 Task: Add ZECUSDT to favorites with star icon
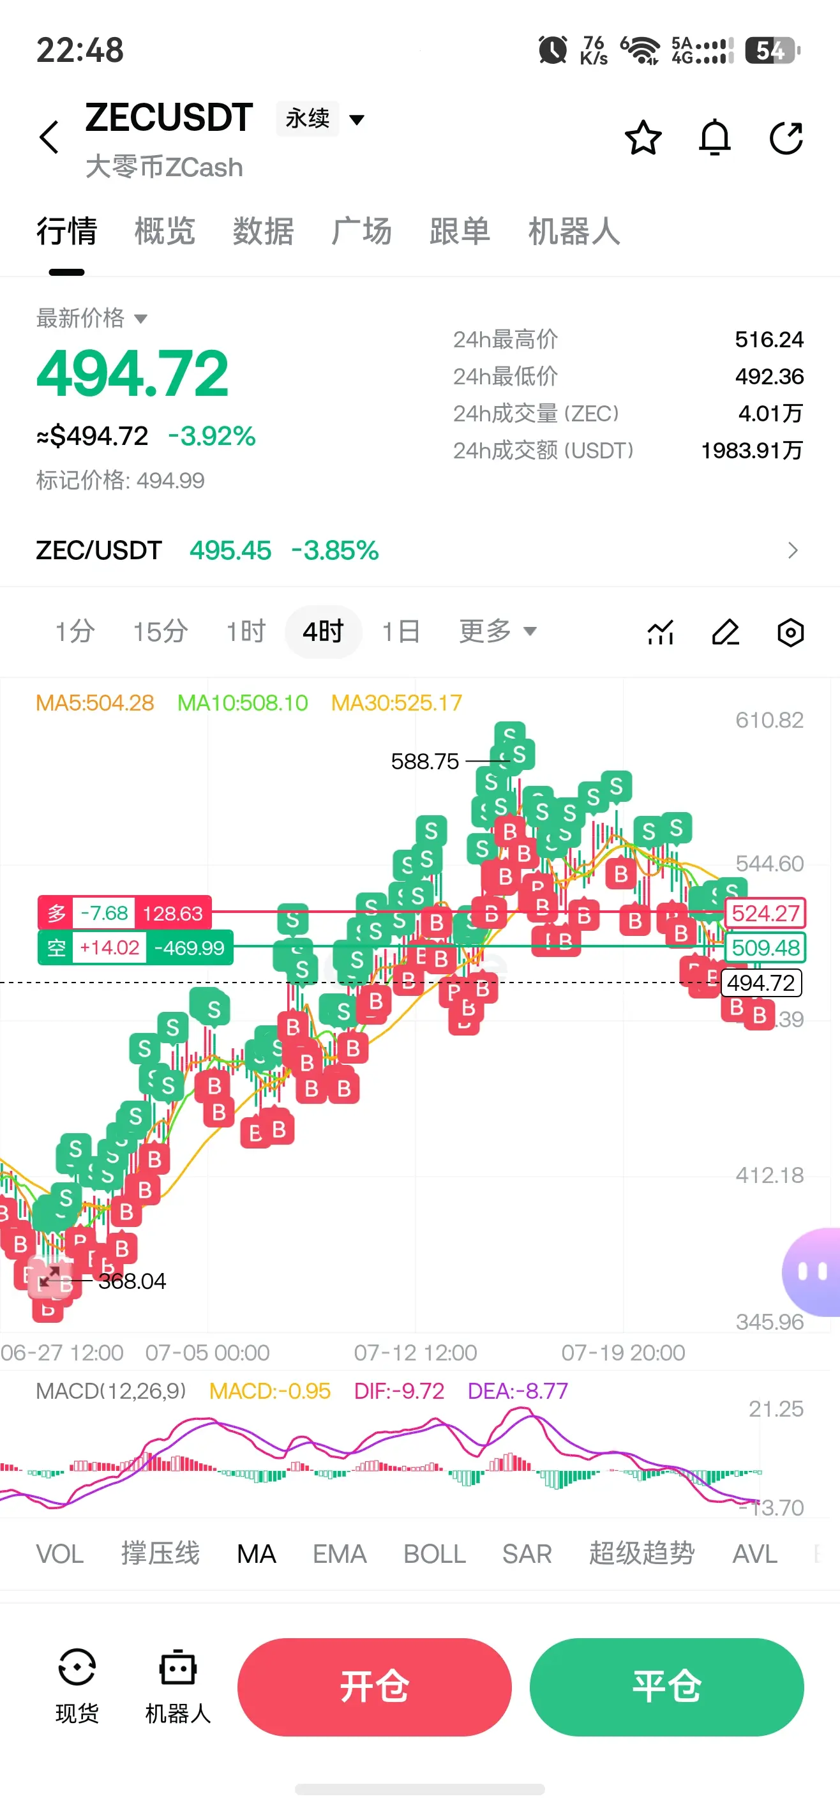pyautogui.click(x=643, y=137)
